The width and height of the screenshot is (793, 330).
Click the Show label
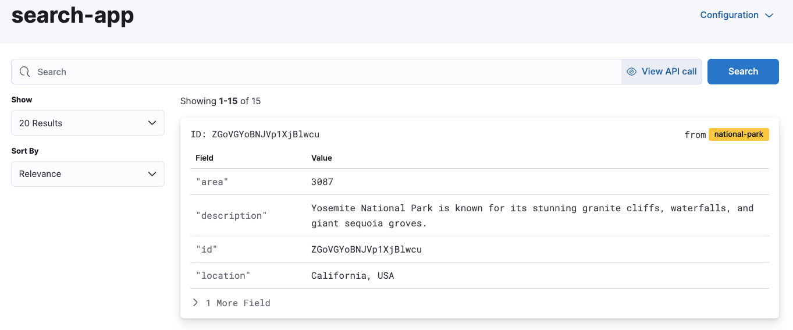coord(22,100)
